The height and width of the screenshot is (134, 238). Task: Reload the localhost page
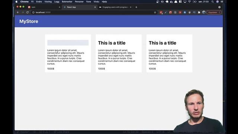click(28, 12)
